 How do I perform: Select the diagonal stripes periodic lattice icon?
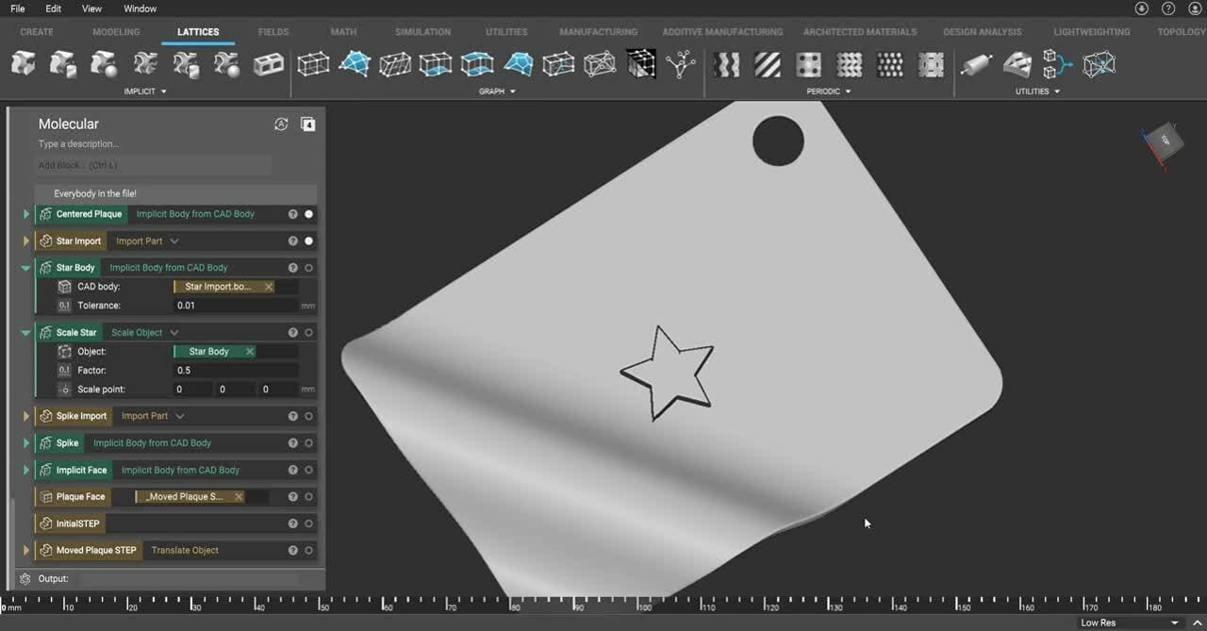[767, 64]
